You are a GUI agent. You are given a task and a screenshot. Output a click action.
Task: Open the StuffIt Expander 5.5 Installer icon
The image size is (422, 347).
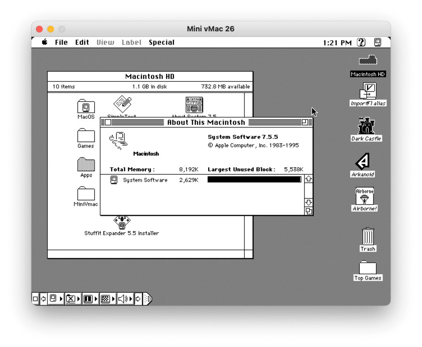[x=122, y=222]
